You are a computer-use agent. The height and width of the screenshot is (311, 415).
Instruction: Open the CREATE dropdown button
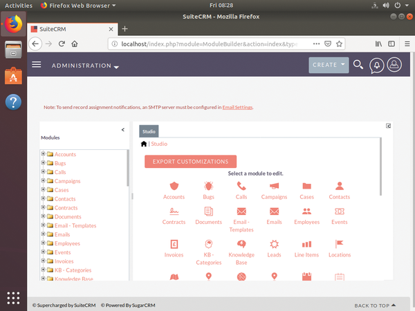point(329,65)
